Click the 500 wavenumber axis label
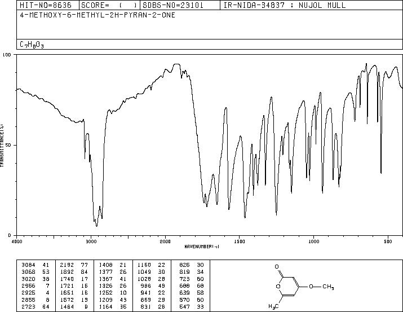 point(388,241)
